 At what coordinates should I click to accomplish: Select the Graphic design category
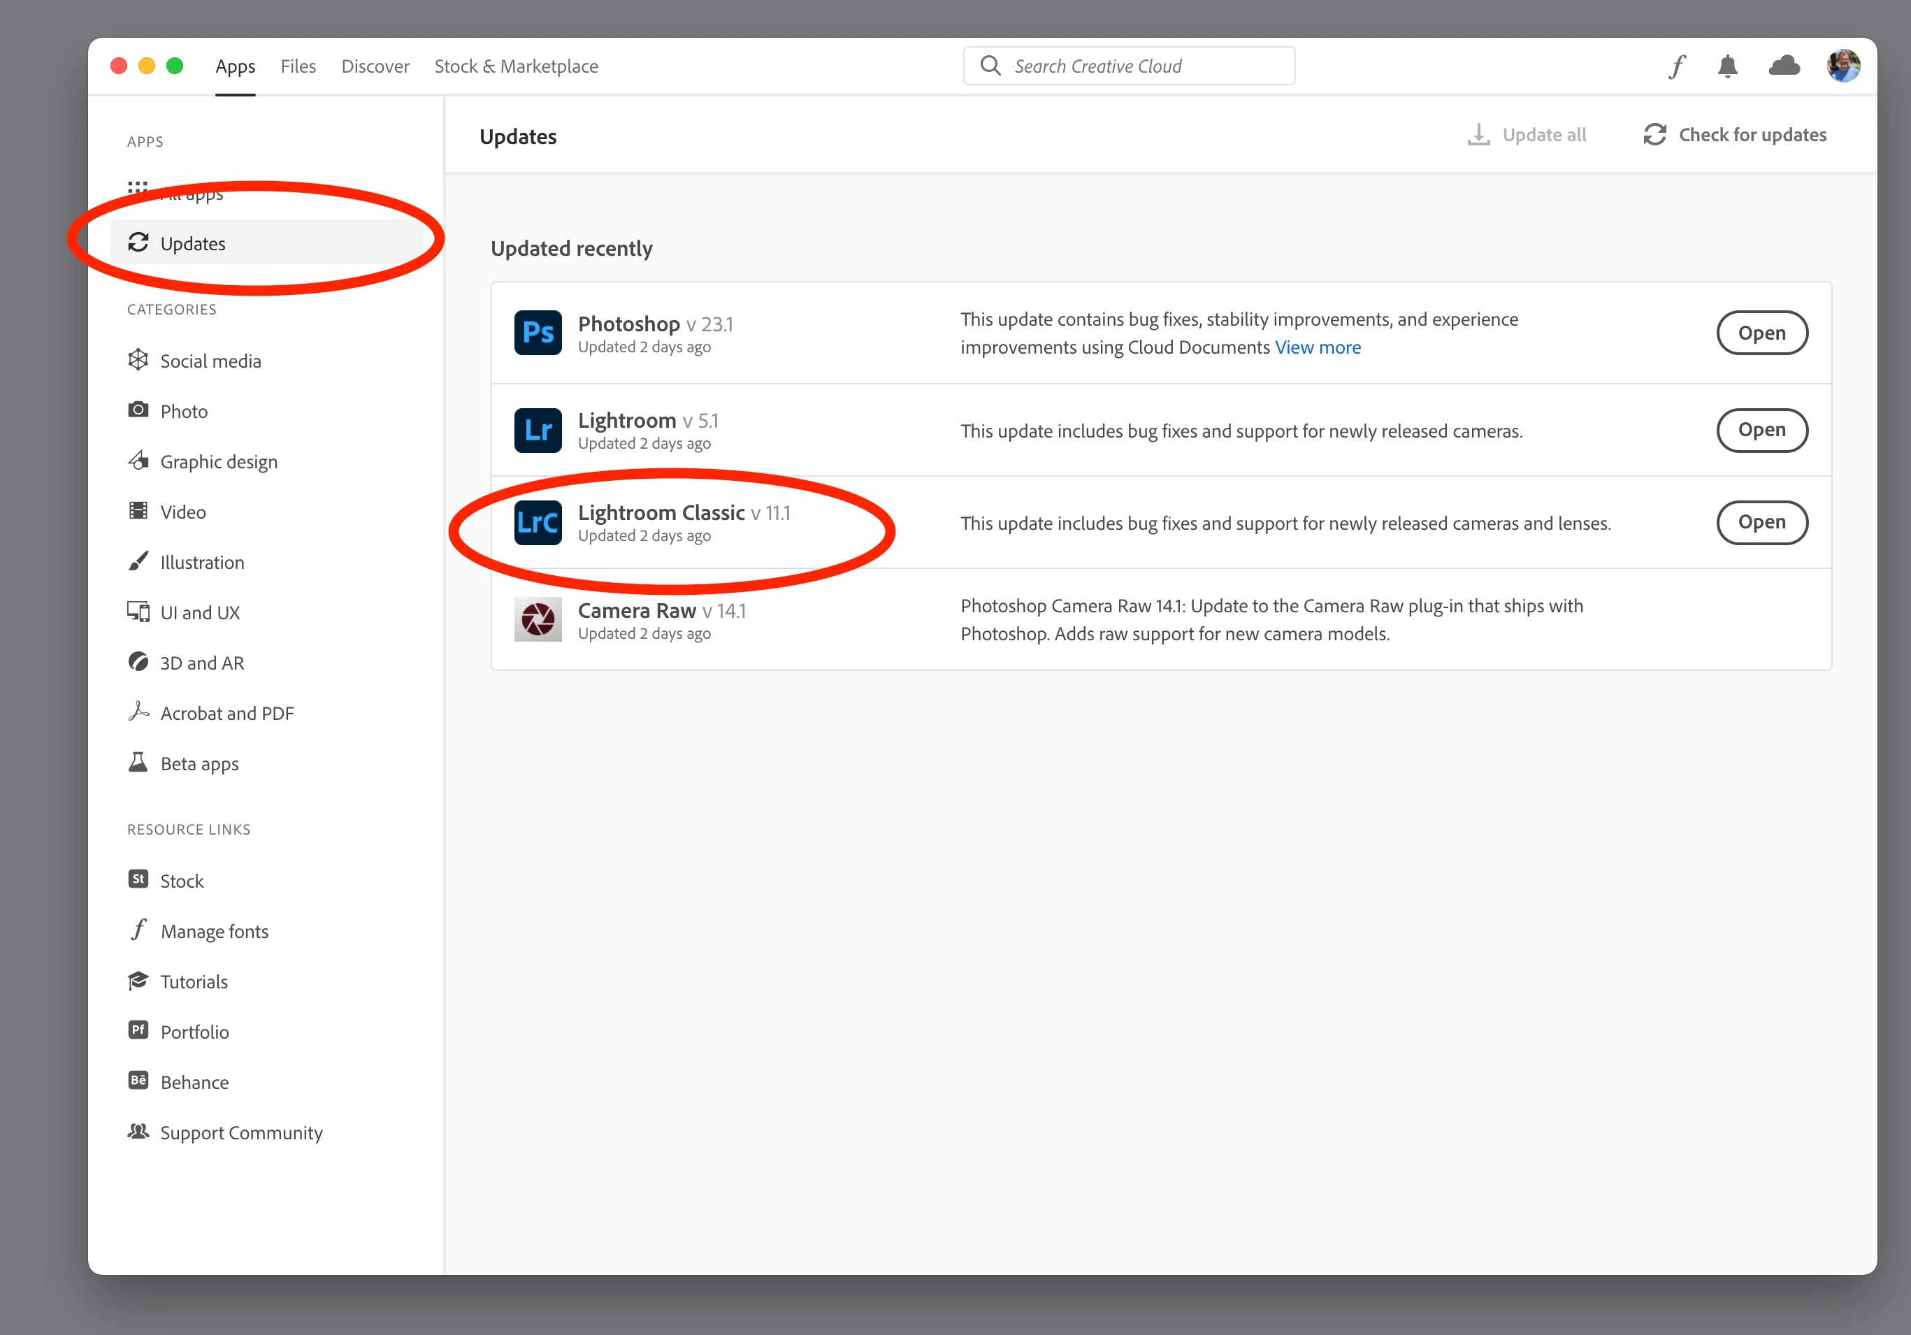[x=218, y=462]
